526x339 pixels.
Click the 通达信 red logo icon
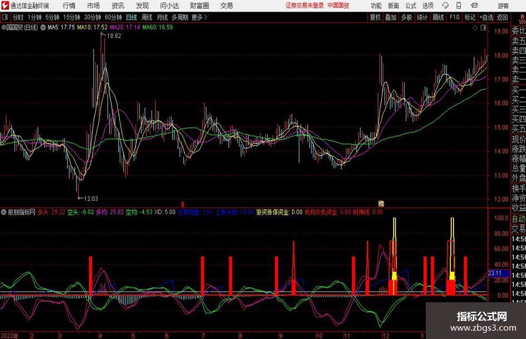5,6
